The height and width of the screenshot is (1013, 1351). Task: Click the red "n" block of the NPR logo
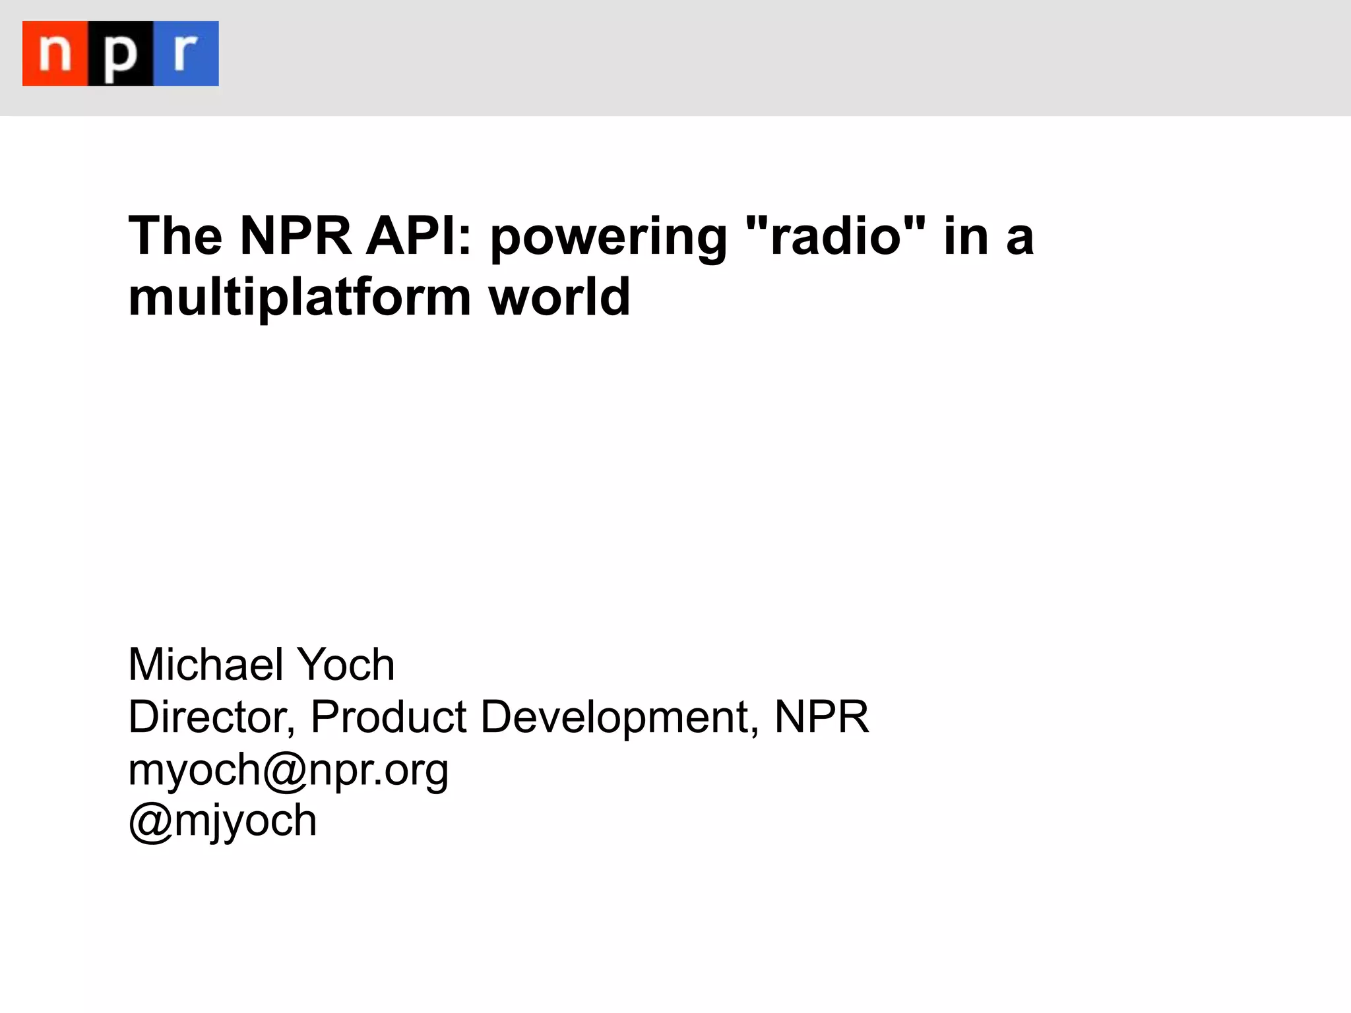[x=55, y=53]
